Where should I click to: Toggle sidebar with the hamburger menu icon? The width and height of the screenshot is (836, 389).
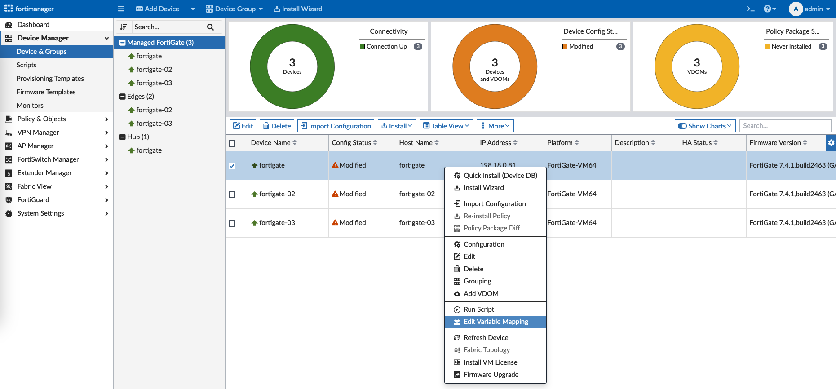(x=121, y=9)
